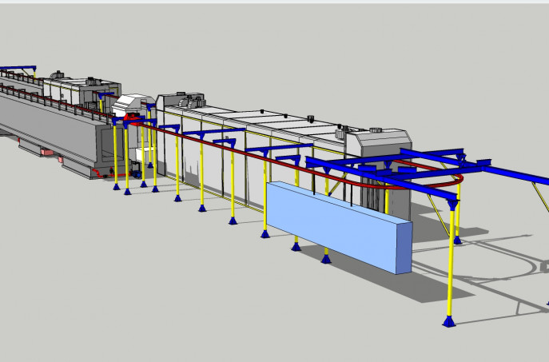Click the blue overhead beam extending off right edge

pyautogui.click(x=519, y=175)
